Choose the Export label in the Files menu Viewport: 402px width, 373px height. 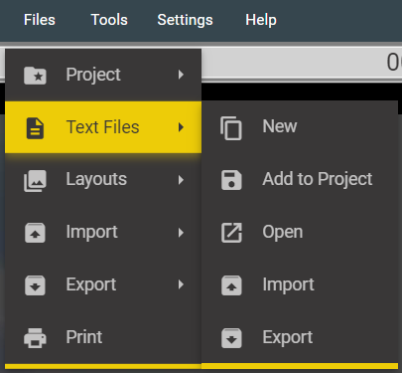point(91,285)
